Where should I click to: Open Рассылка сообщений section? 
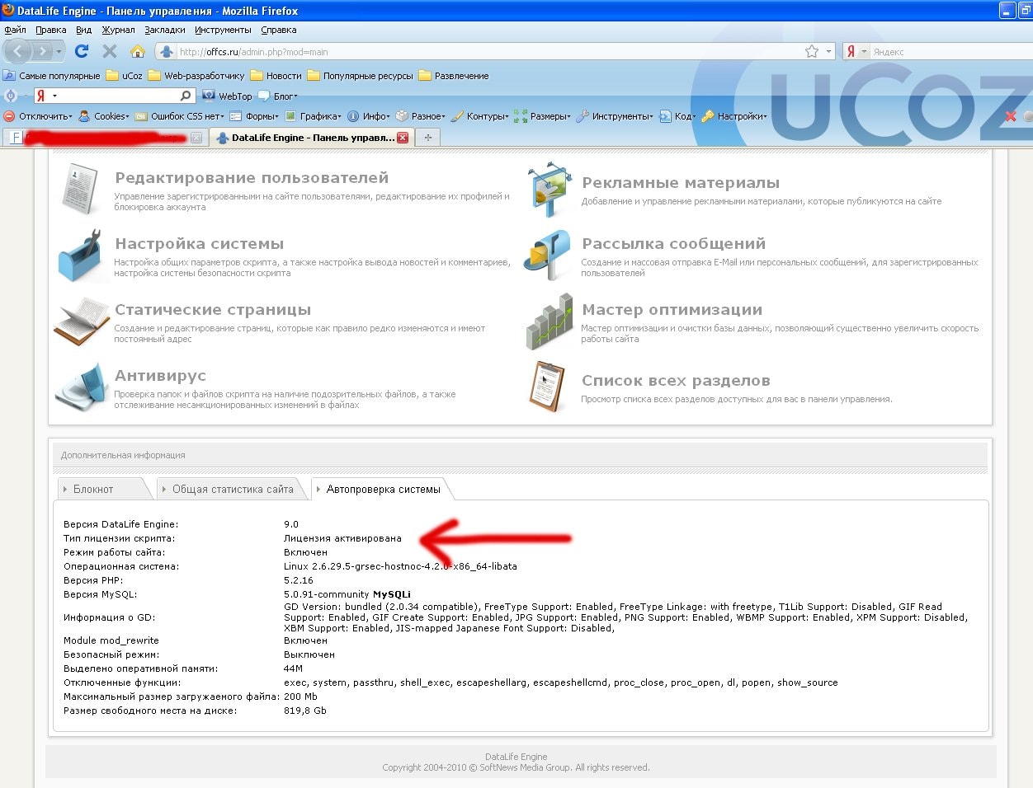click(673, 244)
